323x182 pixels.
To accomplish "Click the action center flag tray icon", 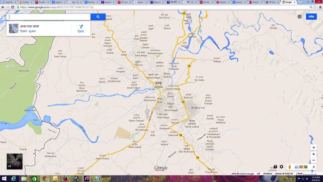I will click(299, 179).
